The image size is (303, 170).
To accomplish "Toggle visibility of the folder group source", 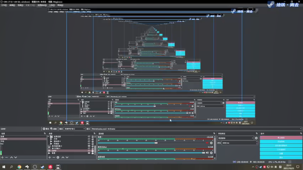I will (89, 137).
